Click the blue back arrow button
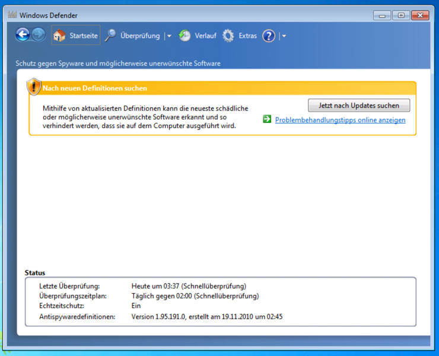 coord(23,35)
